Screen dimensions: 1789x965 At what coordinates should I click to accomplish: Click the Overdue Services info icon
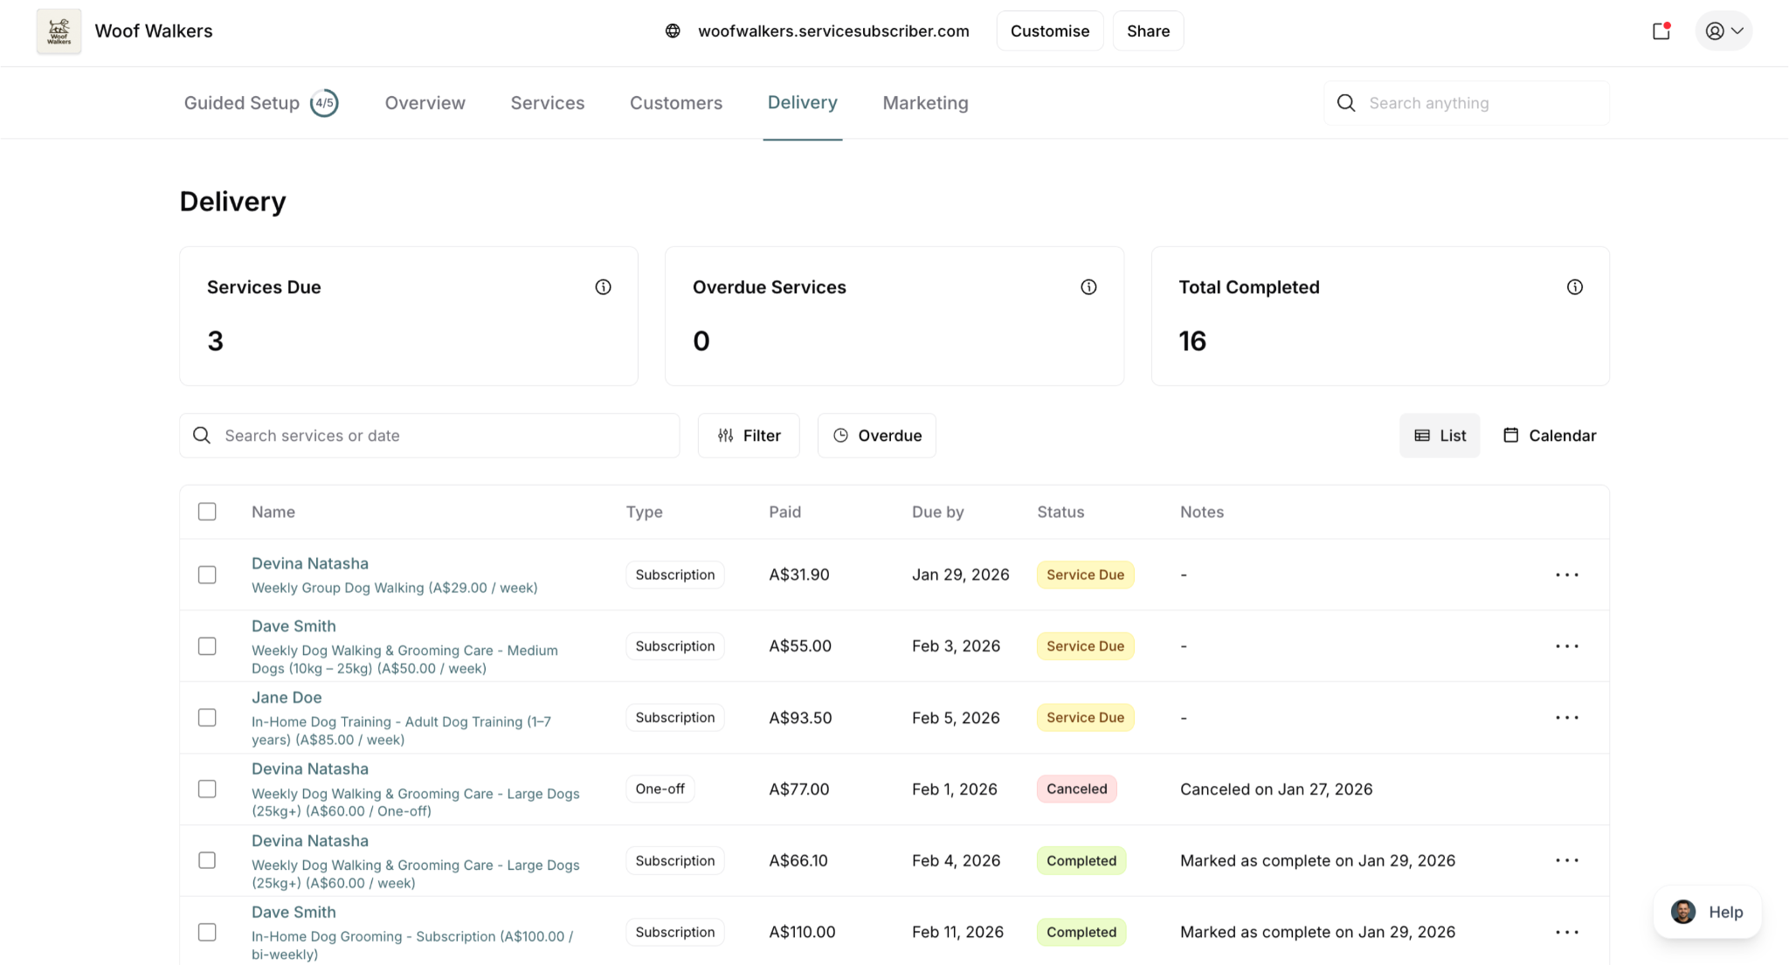tap(1088, 287)
